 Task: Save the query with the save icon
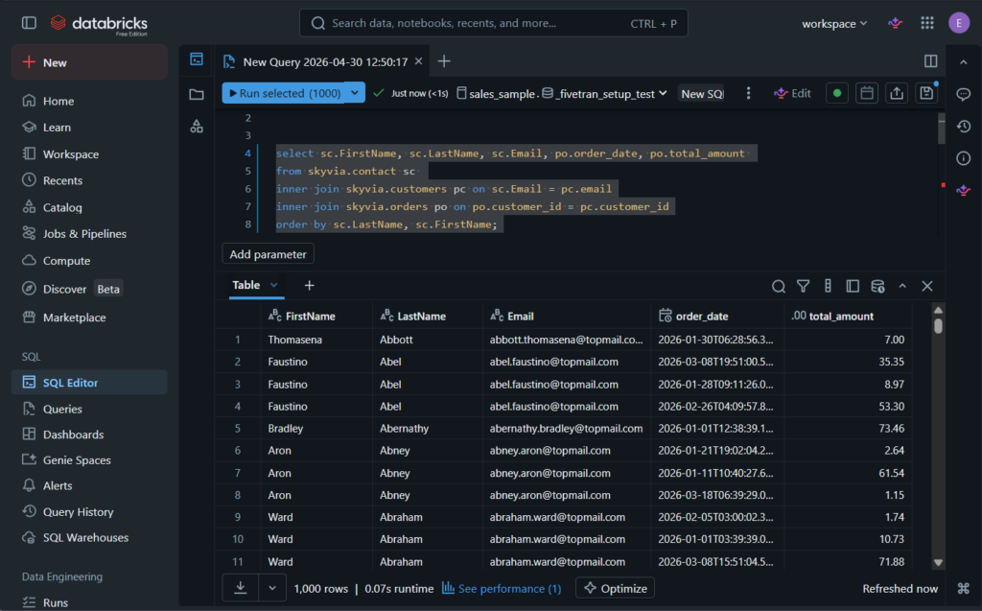[x=926, y=93]
